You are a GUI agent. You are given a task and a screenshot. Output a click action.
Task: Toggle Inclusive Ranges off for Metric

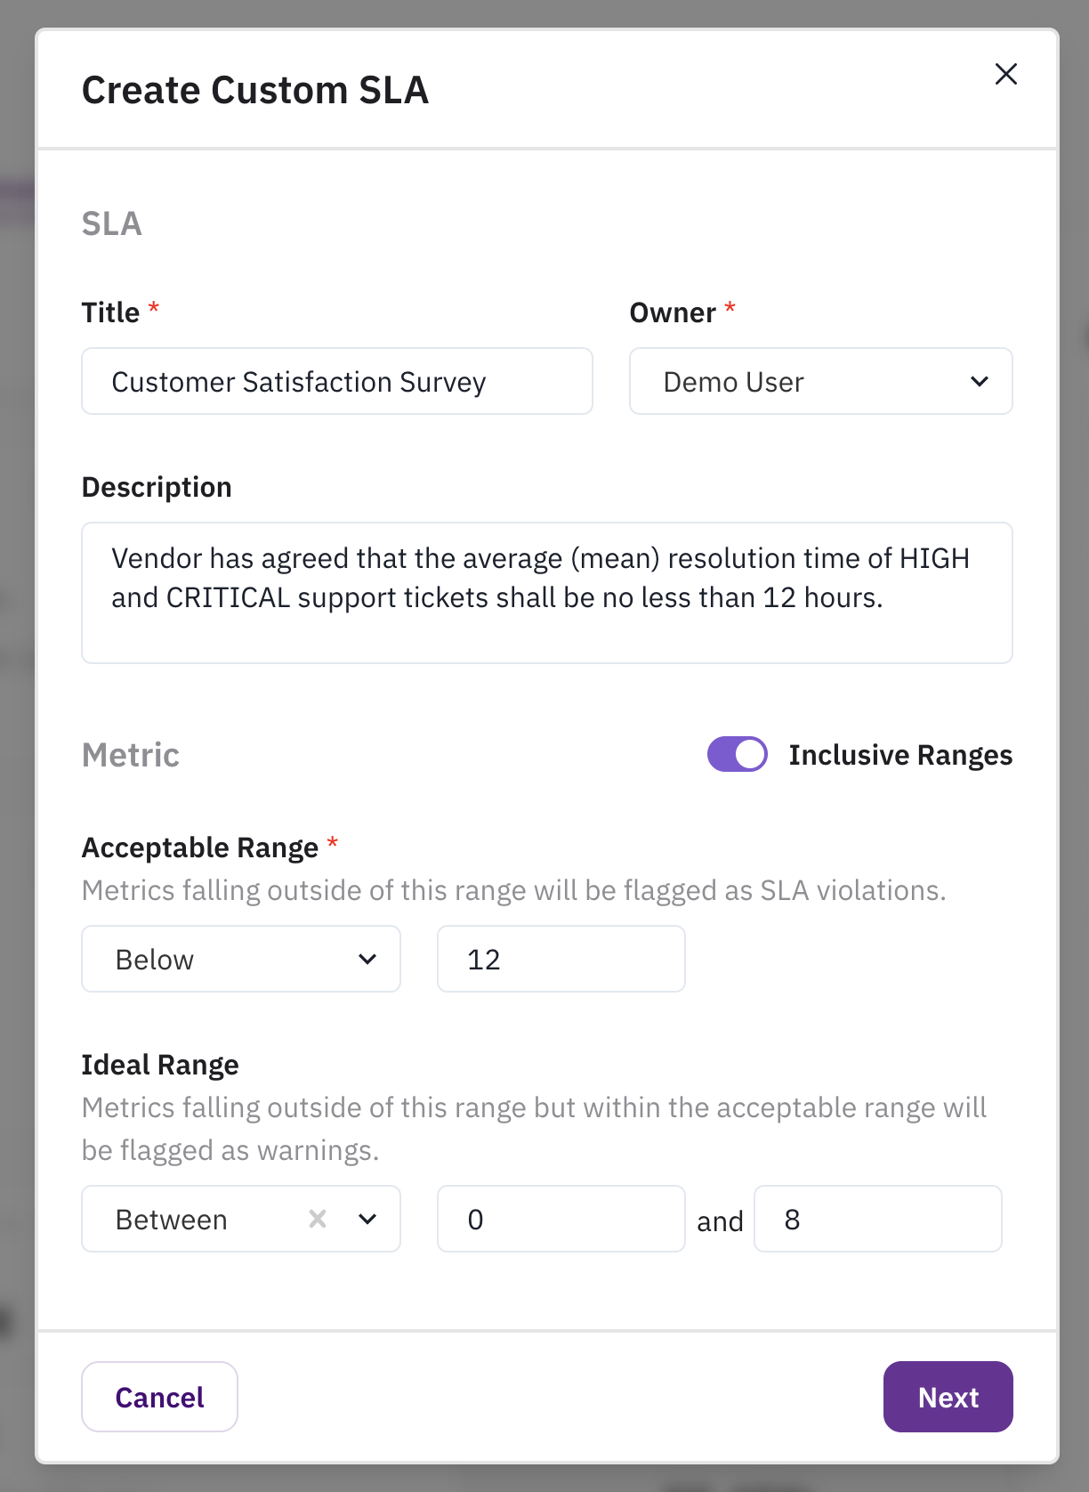(x=736, y=754)
